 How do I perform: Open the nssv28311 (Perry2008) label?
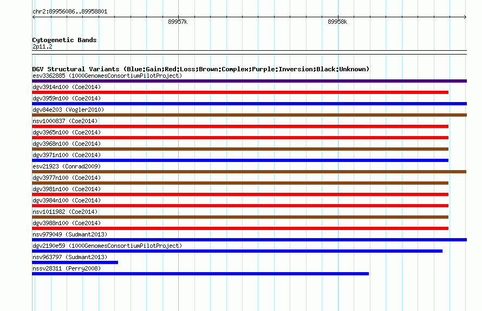67,268
